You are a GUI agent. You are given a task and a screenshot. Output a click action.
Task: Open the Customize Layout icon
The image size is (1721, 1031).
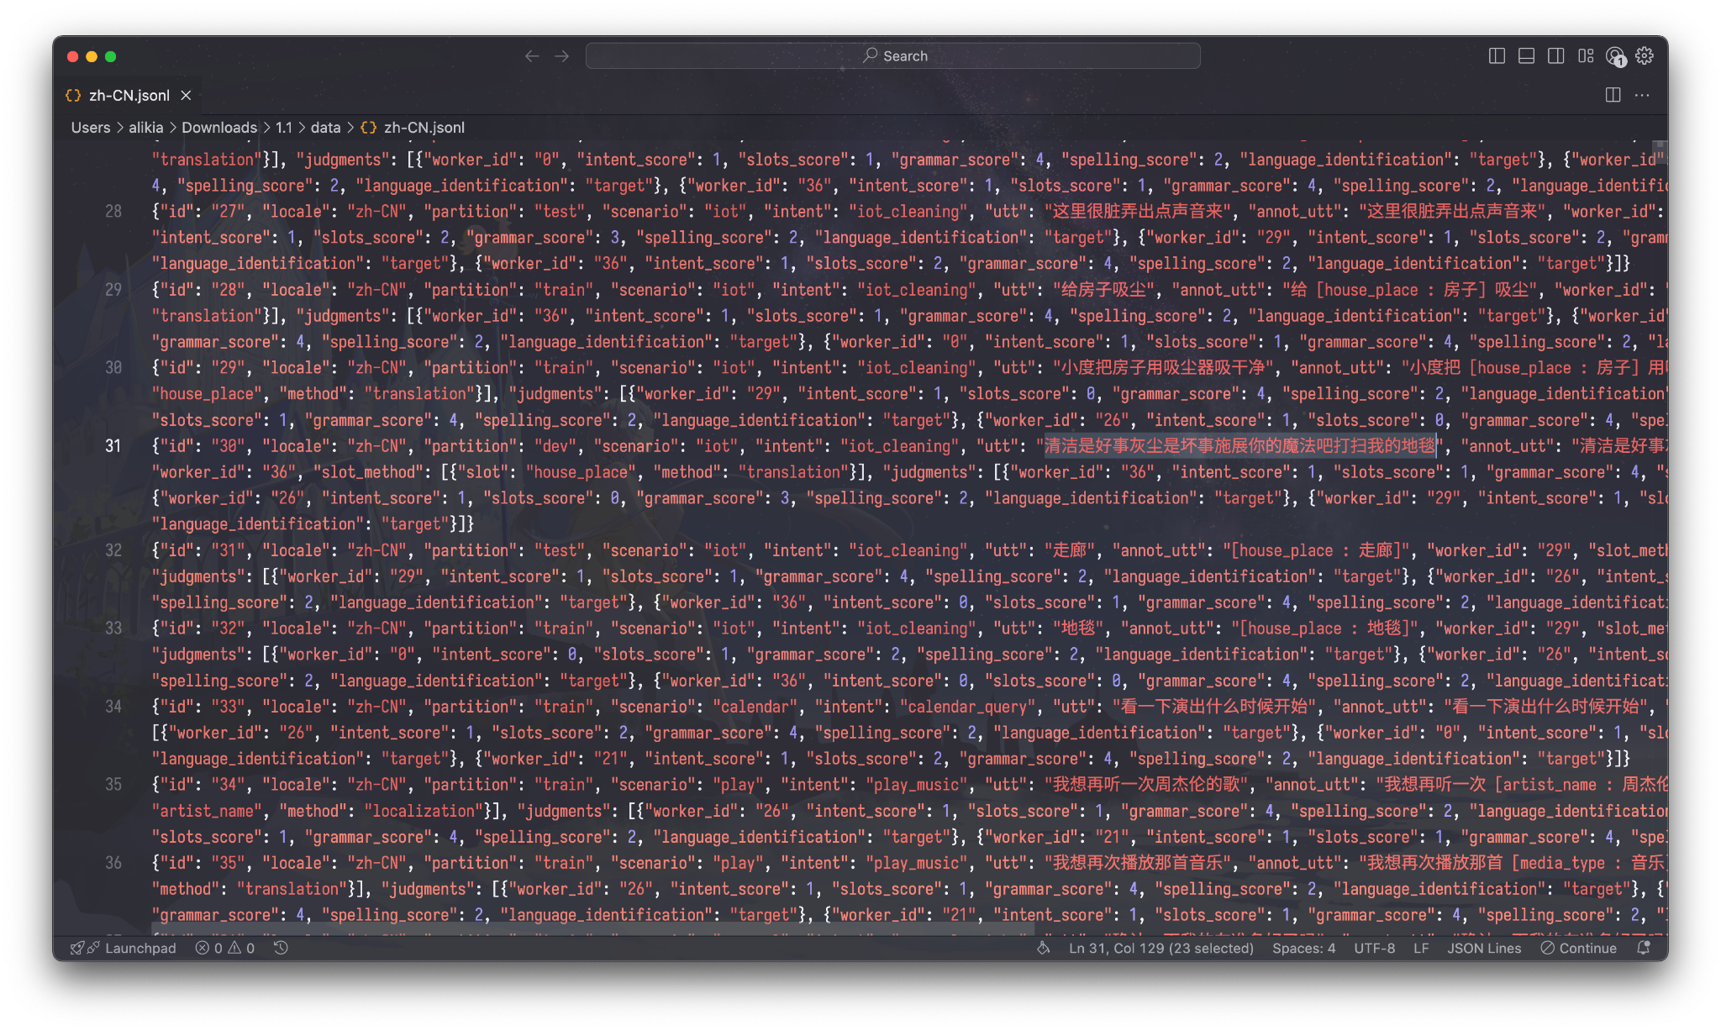click(1587, 55)
